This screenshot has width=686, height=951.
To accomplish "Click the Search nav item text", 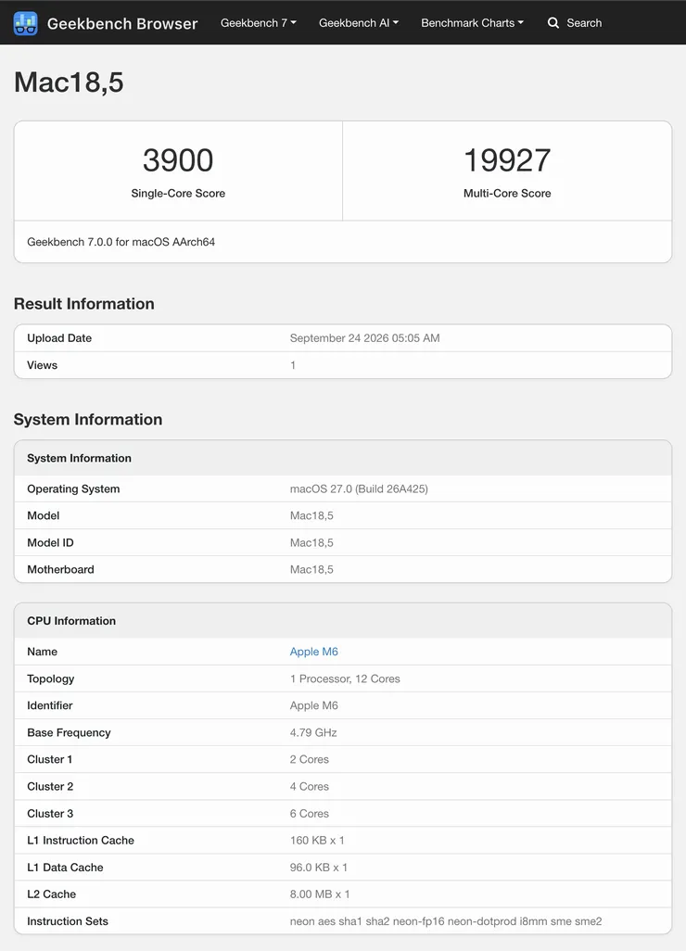I will (584, 23).
